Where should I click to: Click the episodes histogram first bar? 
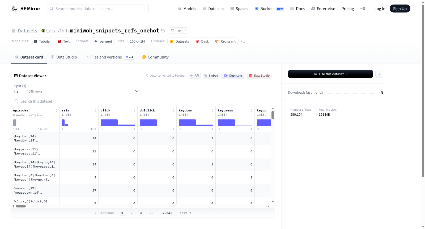click(15, 123)
